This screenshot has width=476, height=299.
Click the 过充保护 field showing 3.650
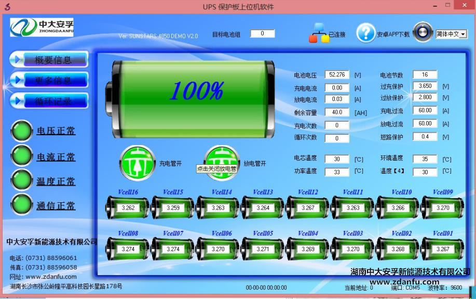(425, 86)
